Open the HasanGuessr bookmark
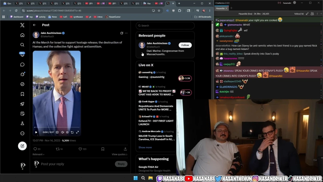This screenshot has height=182, width=323. pos(113,17)
